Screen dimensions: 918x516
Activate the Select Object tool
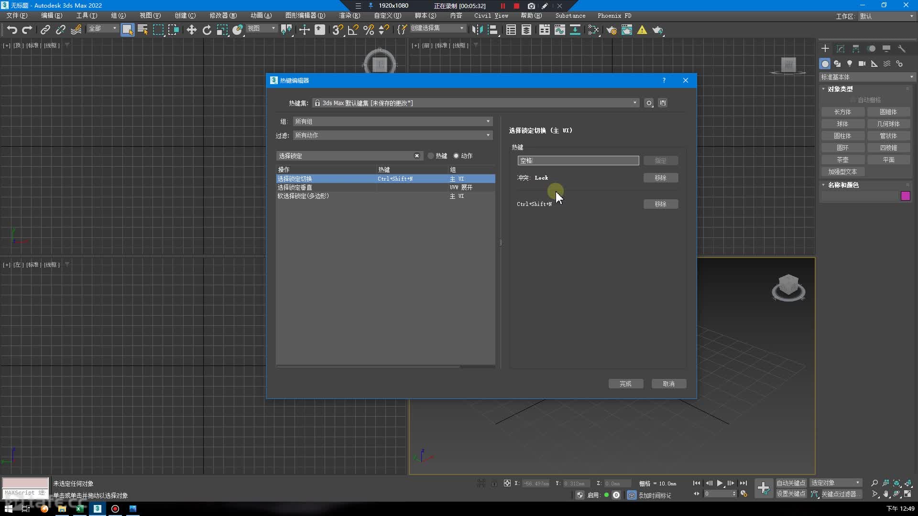pyautogui.click(x=128, y=30)
